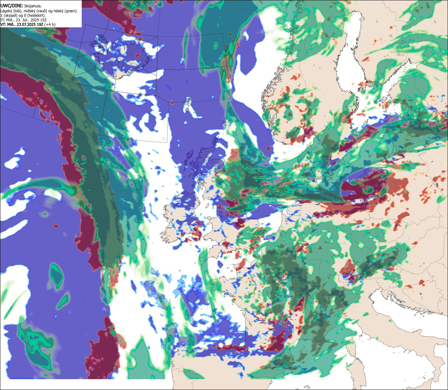The width and height of the screenshot is (448, 390).
Task: Click the "UWC/DINI: Skýjahula." title text
Action: [21, 6]
